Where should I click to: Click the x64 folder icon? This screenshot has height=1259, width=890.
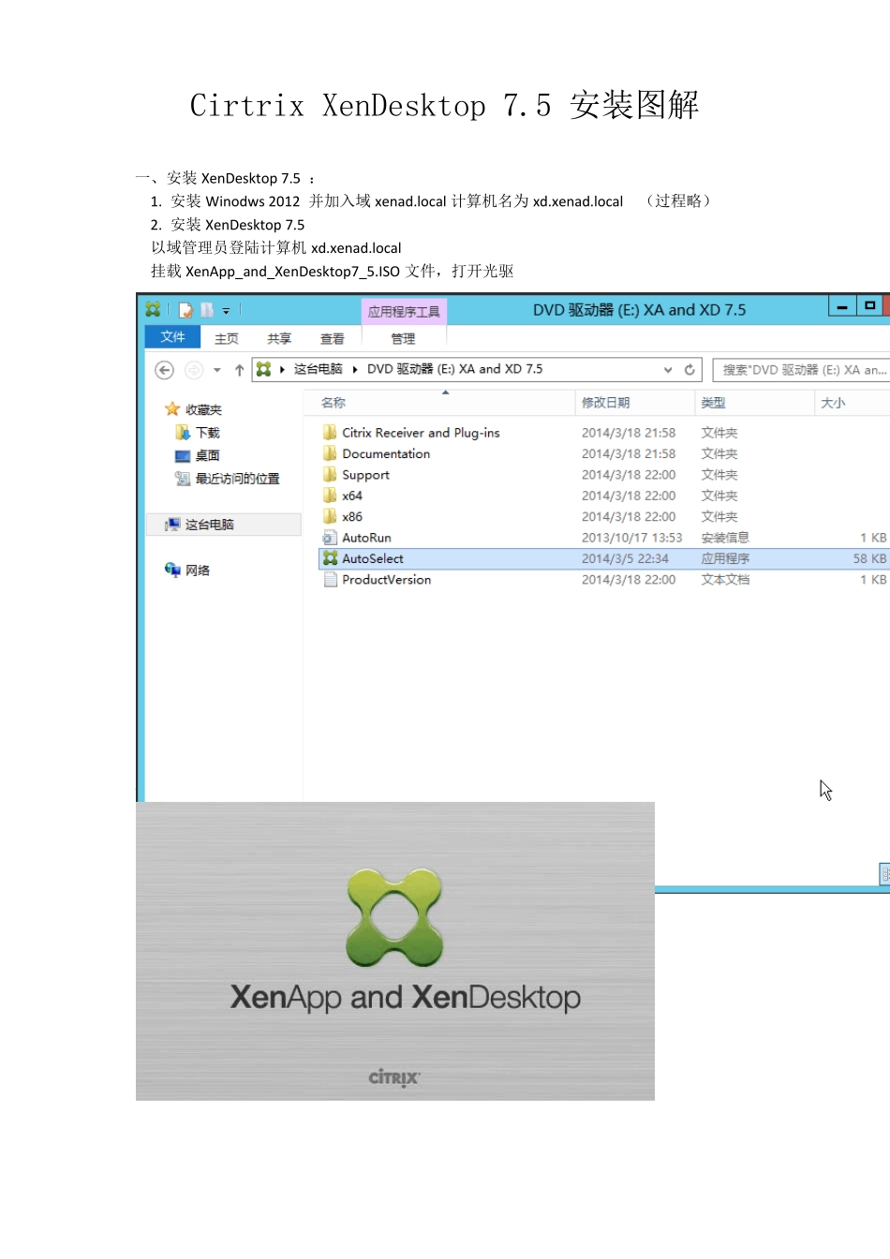click(x=330, y=496)
